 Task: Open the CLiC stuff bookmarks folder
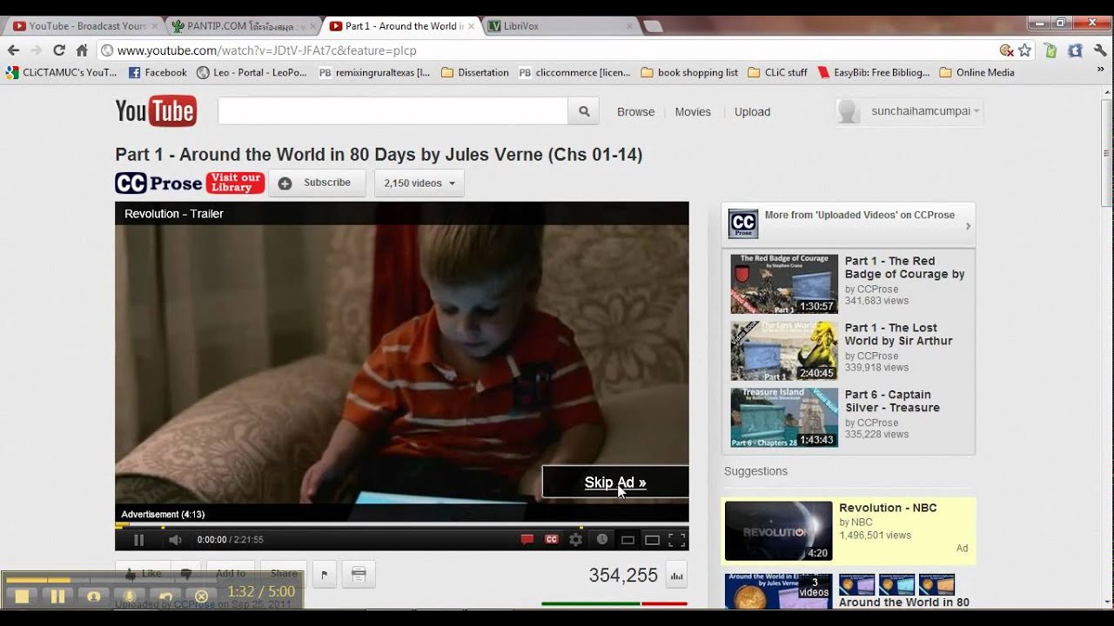click(777, 73)
